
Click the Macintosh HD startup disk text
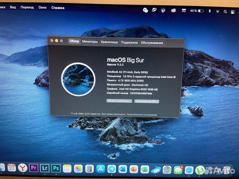[x=140, y=85]
